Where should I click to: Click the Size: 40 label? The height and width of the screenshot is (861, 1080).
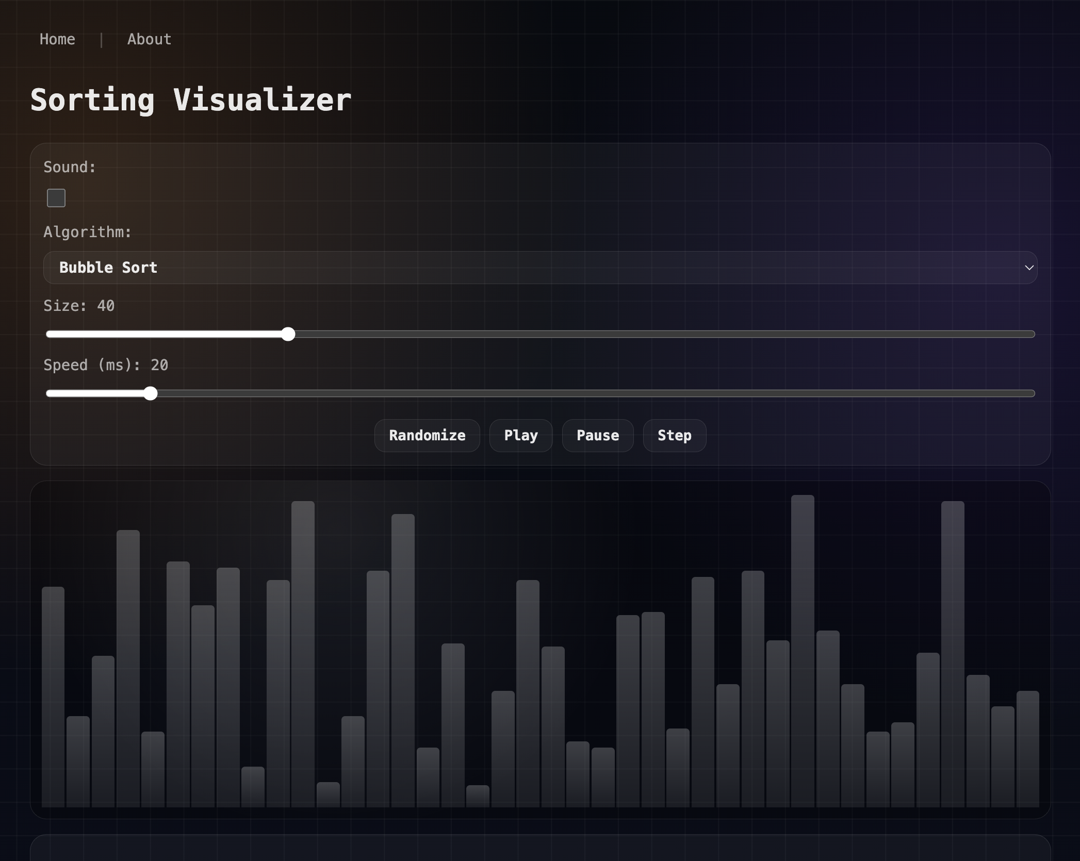[78, 305]
